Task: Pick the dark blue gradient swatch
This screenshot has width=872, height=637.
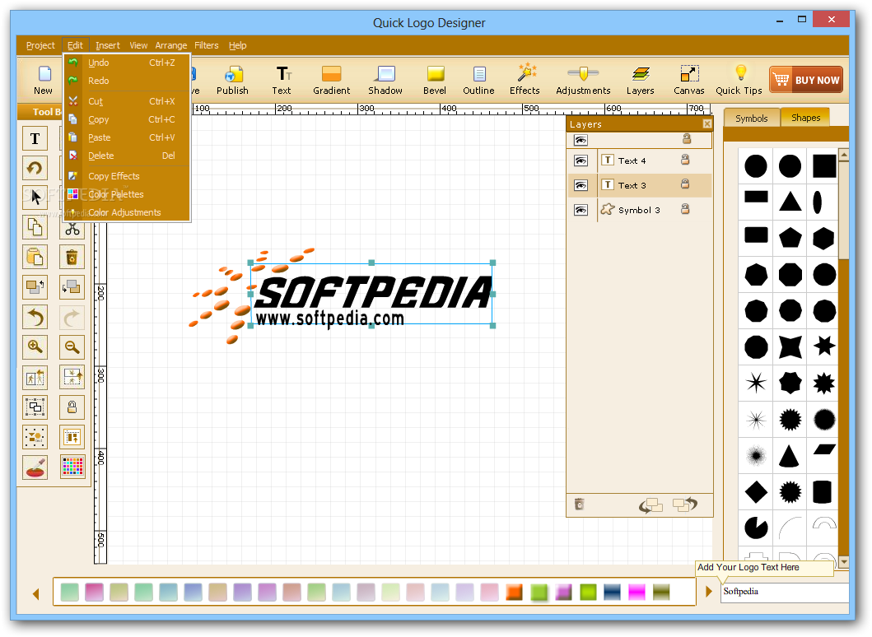Action: [613, 592]
